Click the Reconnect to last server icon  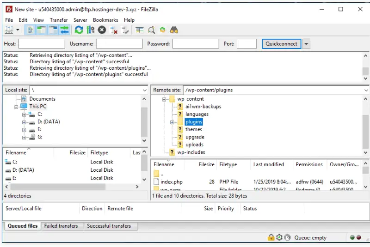tap(125, 30)
